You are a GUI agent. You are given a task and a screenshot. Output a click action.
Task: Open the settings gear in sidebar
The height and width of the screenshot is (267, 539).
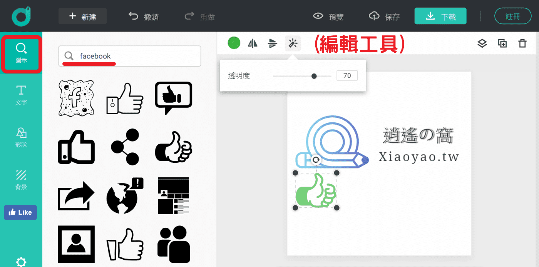[x=21, y=262]
